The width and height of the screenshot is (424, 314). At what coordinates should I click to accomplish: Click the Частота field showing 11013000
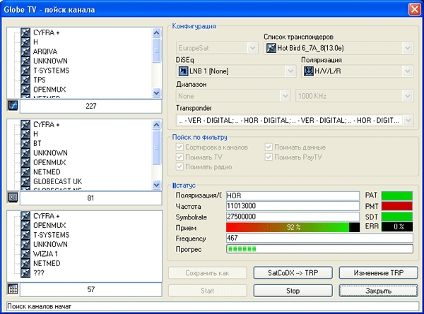coord(293,206)
